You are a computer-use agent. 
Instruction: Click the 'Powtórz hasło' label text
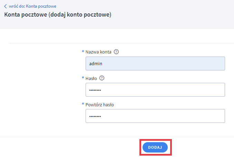100,105
